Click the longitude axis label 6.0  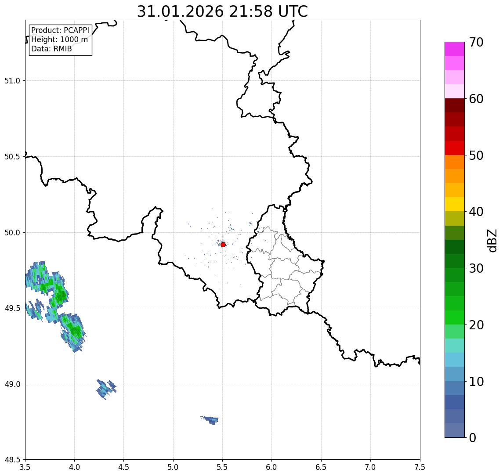[x=272, y=467]
